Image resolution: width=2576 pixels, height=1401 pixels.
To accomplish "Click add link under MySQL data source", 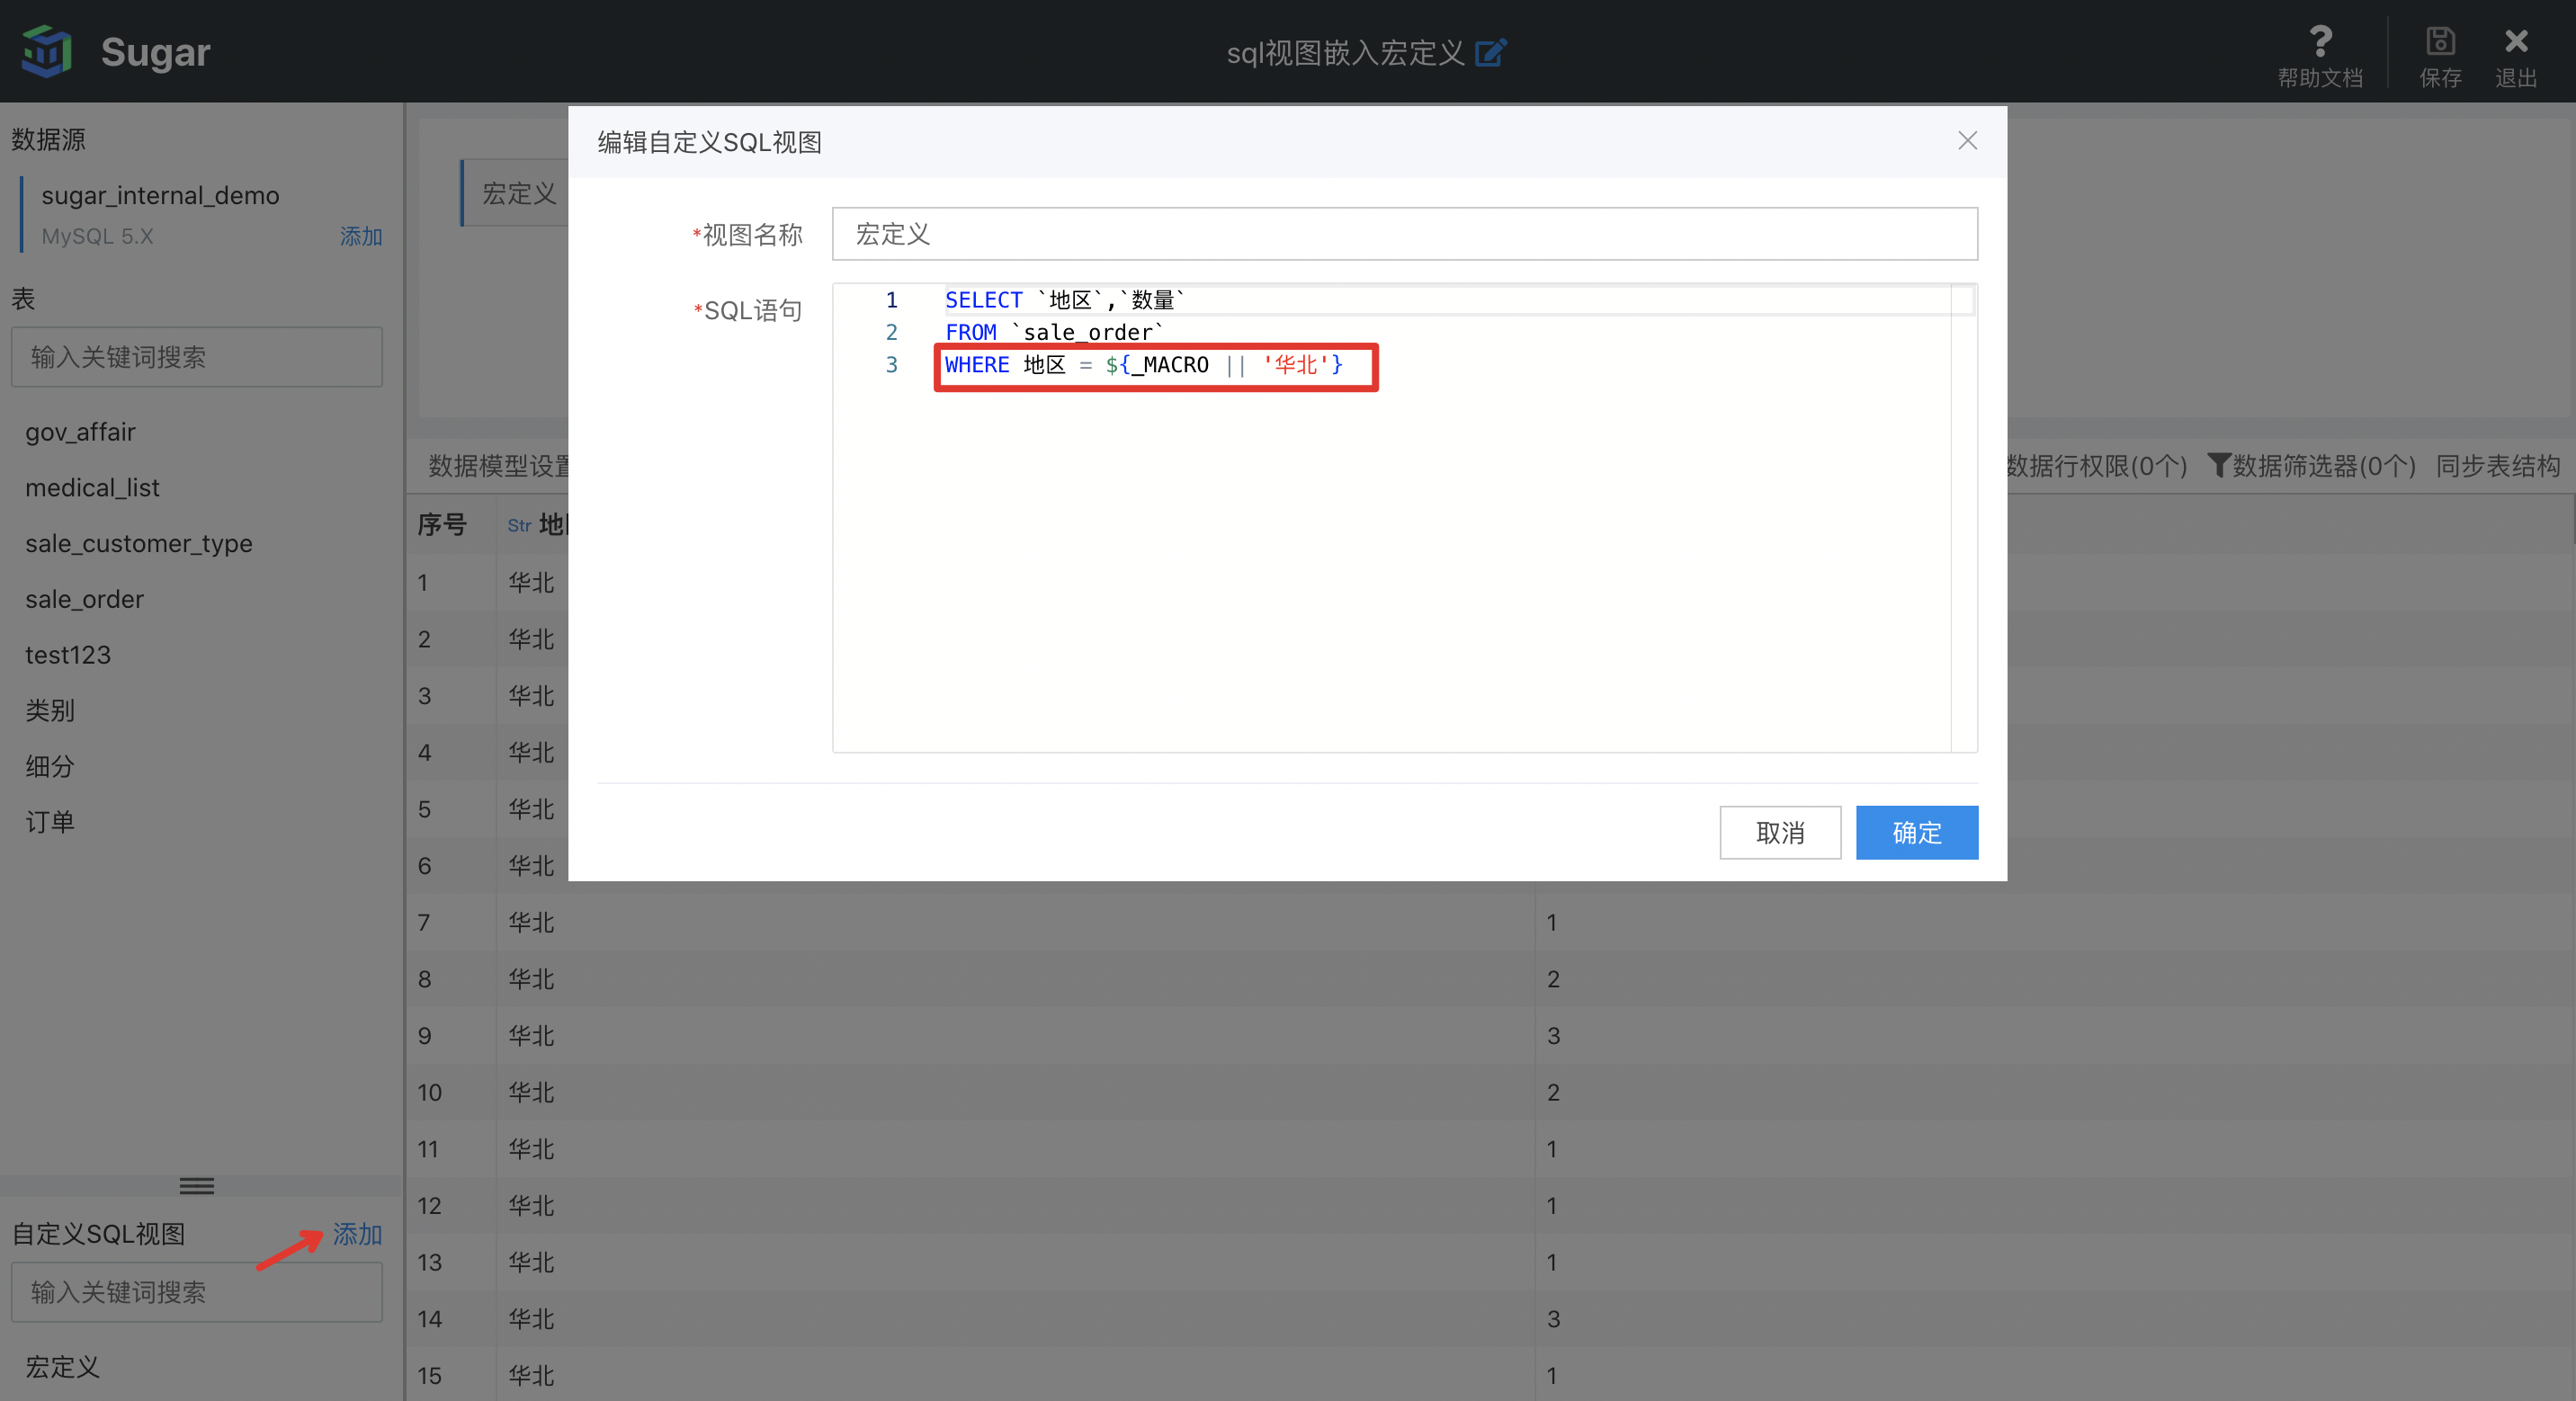I will click(360, 236).
